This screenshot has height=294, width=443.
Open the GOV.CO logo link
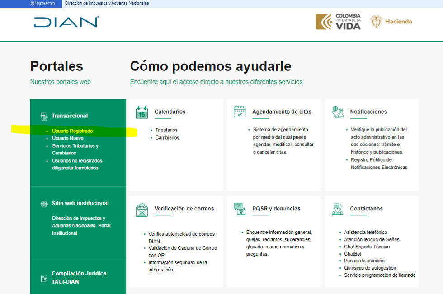coord(42,4)
